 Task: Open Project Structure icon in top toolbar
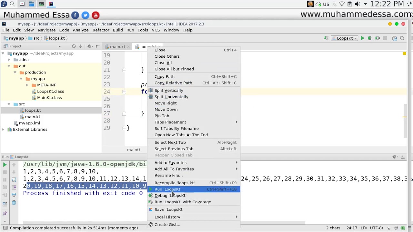(x=394, y=38)
